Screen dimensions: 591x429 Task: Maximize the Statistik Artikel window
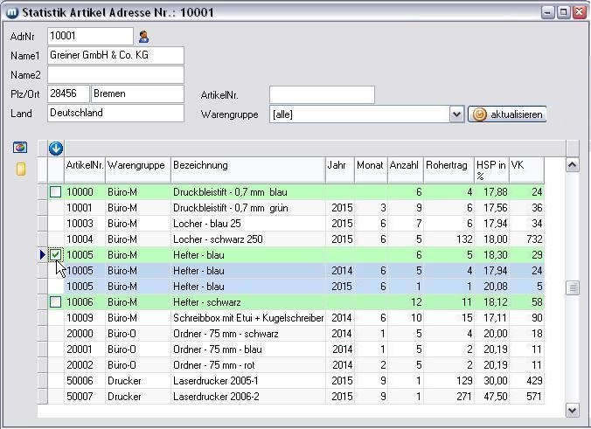pos(563,12)
